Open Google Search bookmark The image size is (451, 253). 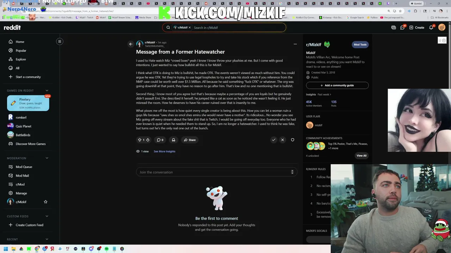[355, 18]
